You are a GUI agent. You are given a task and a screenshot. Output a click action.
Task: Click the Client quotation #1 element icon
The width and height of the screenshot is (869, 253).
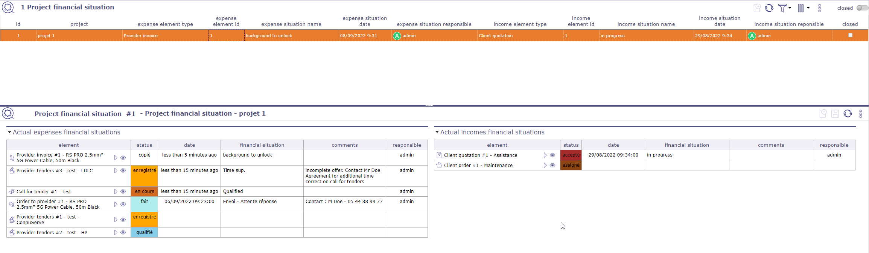tap(439, 155)
